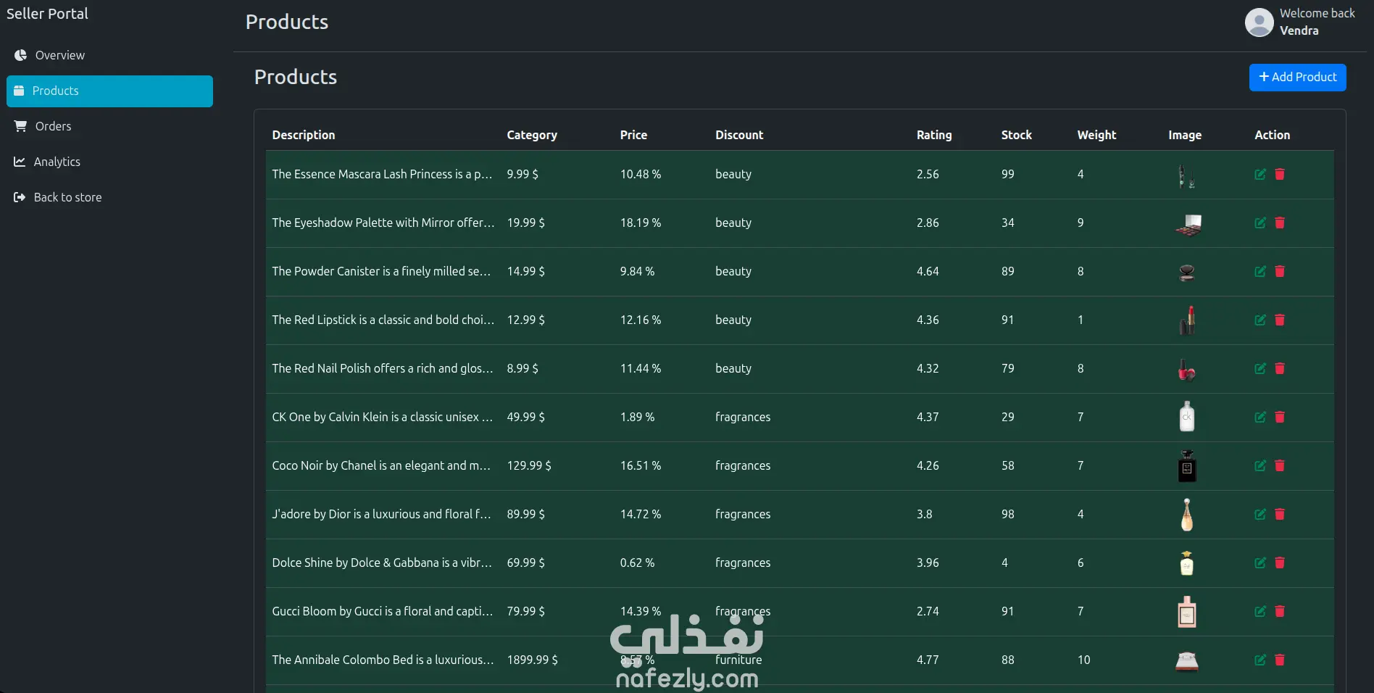Edit the Coco Noir by Chanel product
The image size is (1374, 693).
tap(1260, 465)
